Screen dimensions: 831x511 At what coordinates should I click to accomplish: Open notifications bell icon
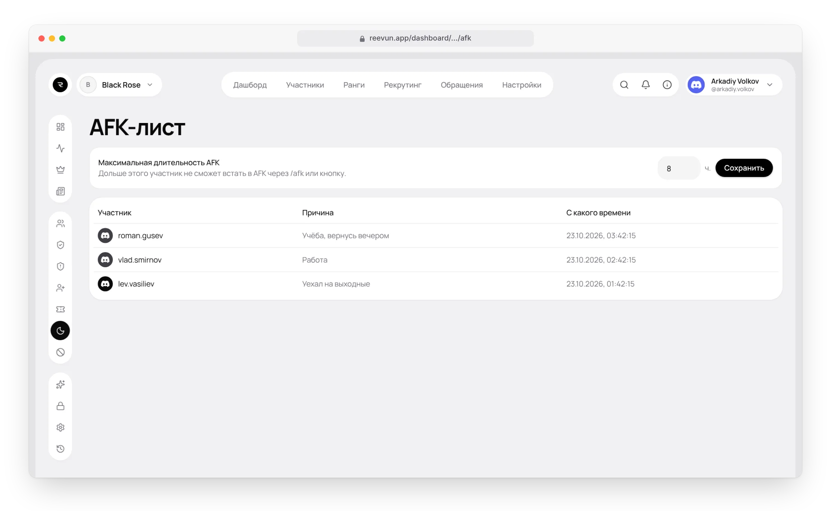[645, 85]
